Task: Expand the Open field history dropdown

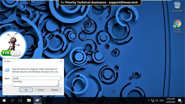Action: (x=60, y=78)
